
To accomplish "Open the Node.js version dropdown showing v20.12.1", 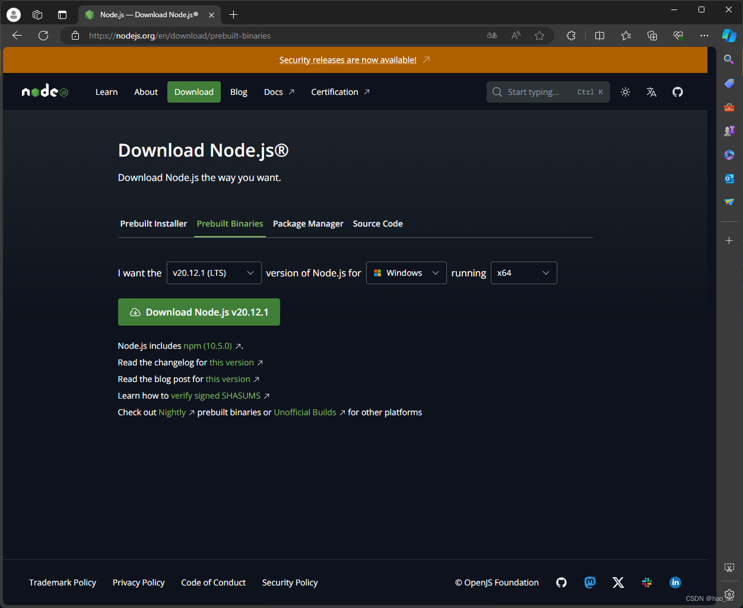I will tap(214, 273).
